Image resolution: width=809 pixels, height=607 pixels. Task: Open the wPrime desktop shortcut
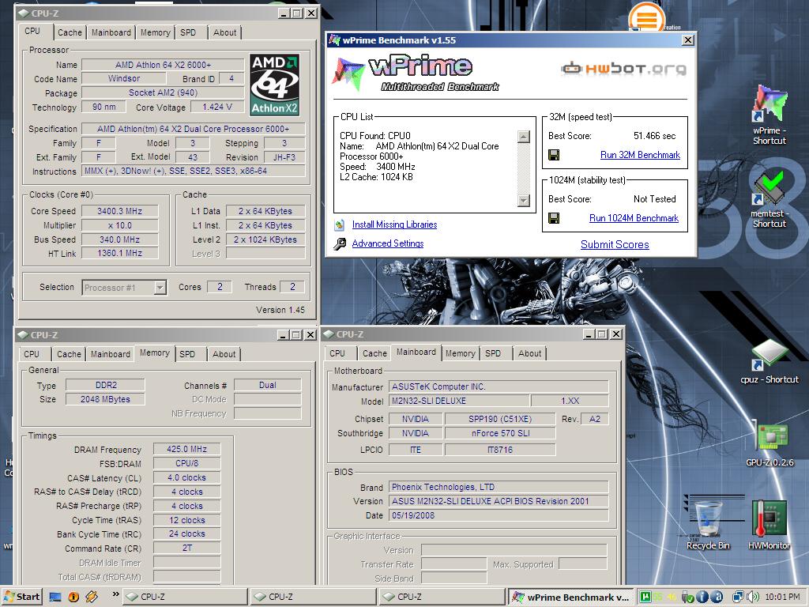(x=769, y=115)
